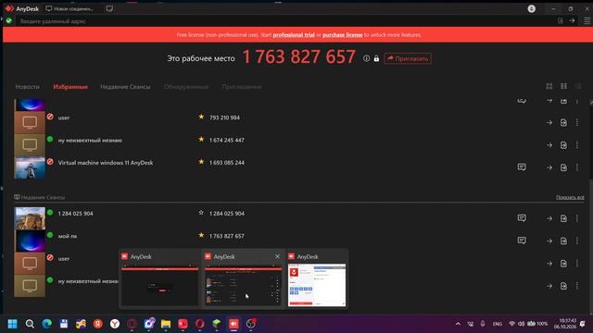This screenshot has width=593, height=333.
Task: Open three-dot menu for Virtual machine row
Action: point(577,167)
